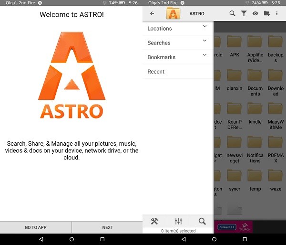The image size is (286, 245).
Task: Open the MapsWithMe folder
Action: (x=276, y=116)
